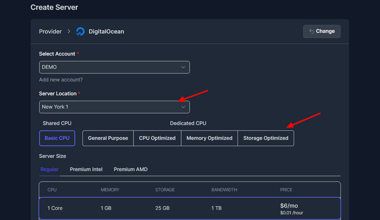Click the chevron arrow in the DEMO account field
Image resolution: width=380 pixels, height=220 pixels.
click(x=183, y=67)
